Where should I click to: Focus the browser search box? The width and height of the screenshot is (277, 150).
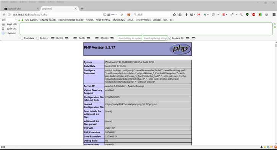point(152,14)
